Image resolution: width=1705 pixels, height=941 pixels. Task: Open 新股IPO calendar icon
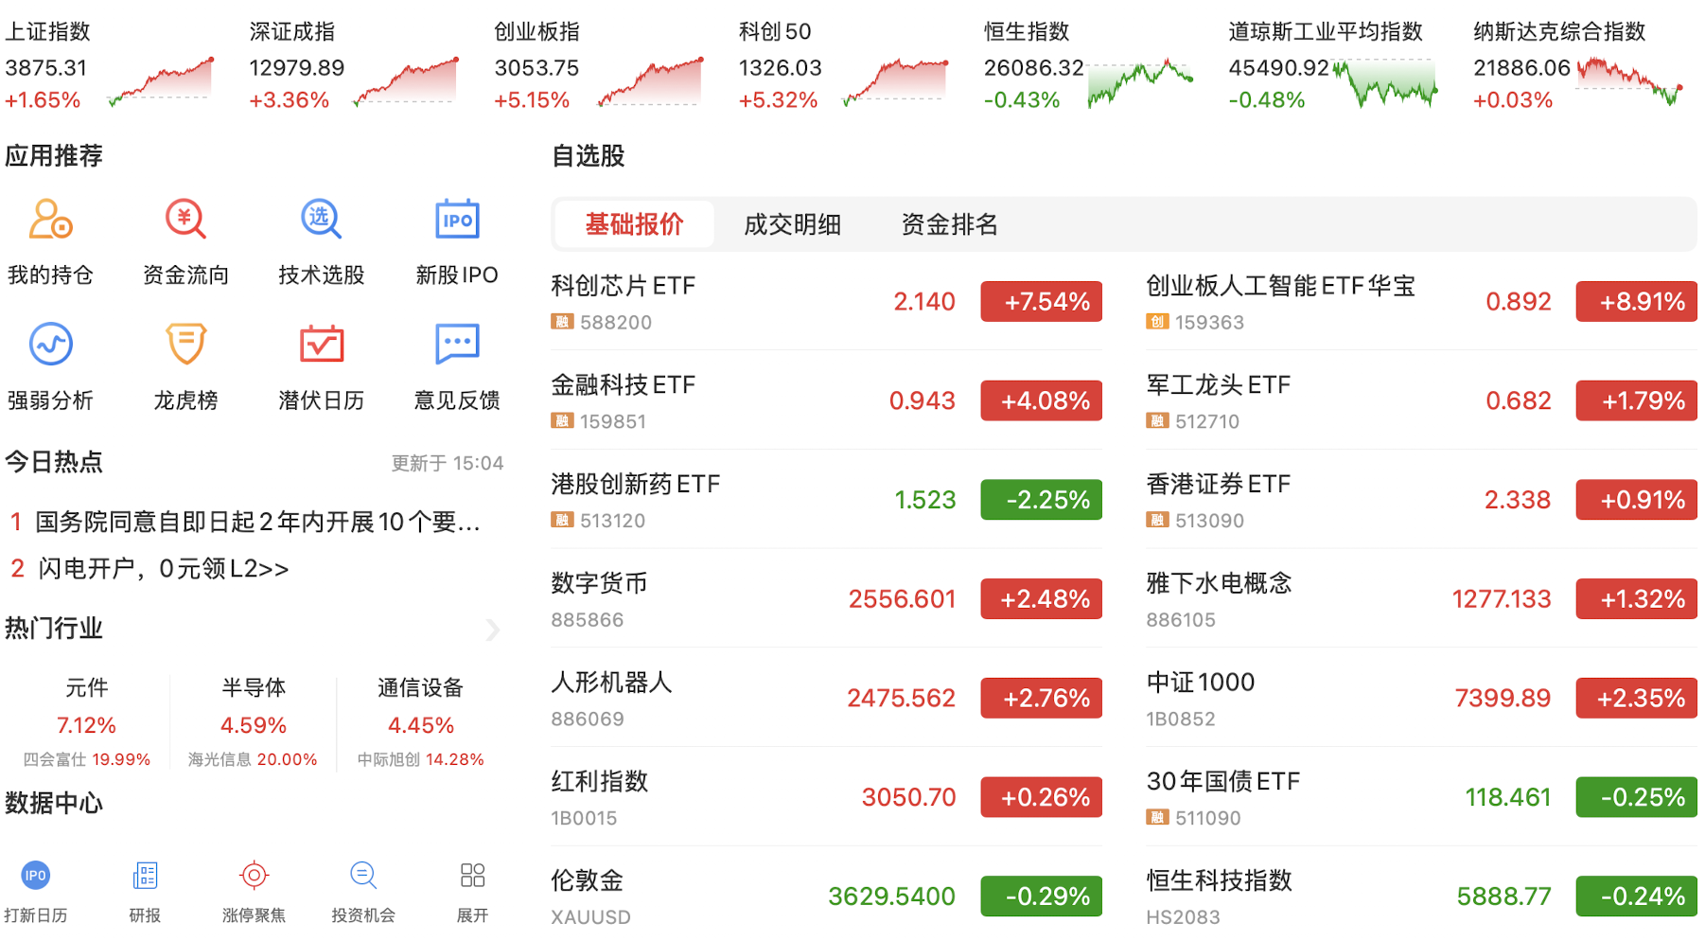click(x=457, y=220)
